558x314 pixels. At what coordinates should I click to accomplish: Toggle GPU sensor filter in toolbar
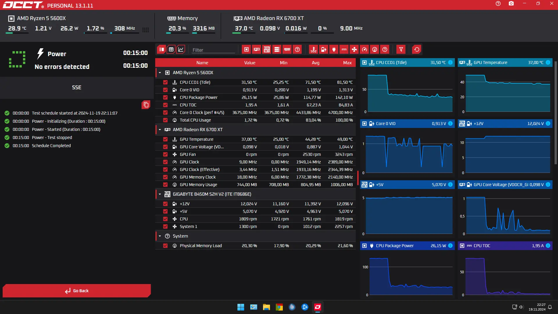tap(257, 49)
